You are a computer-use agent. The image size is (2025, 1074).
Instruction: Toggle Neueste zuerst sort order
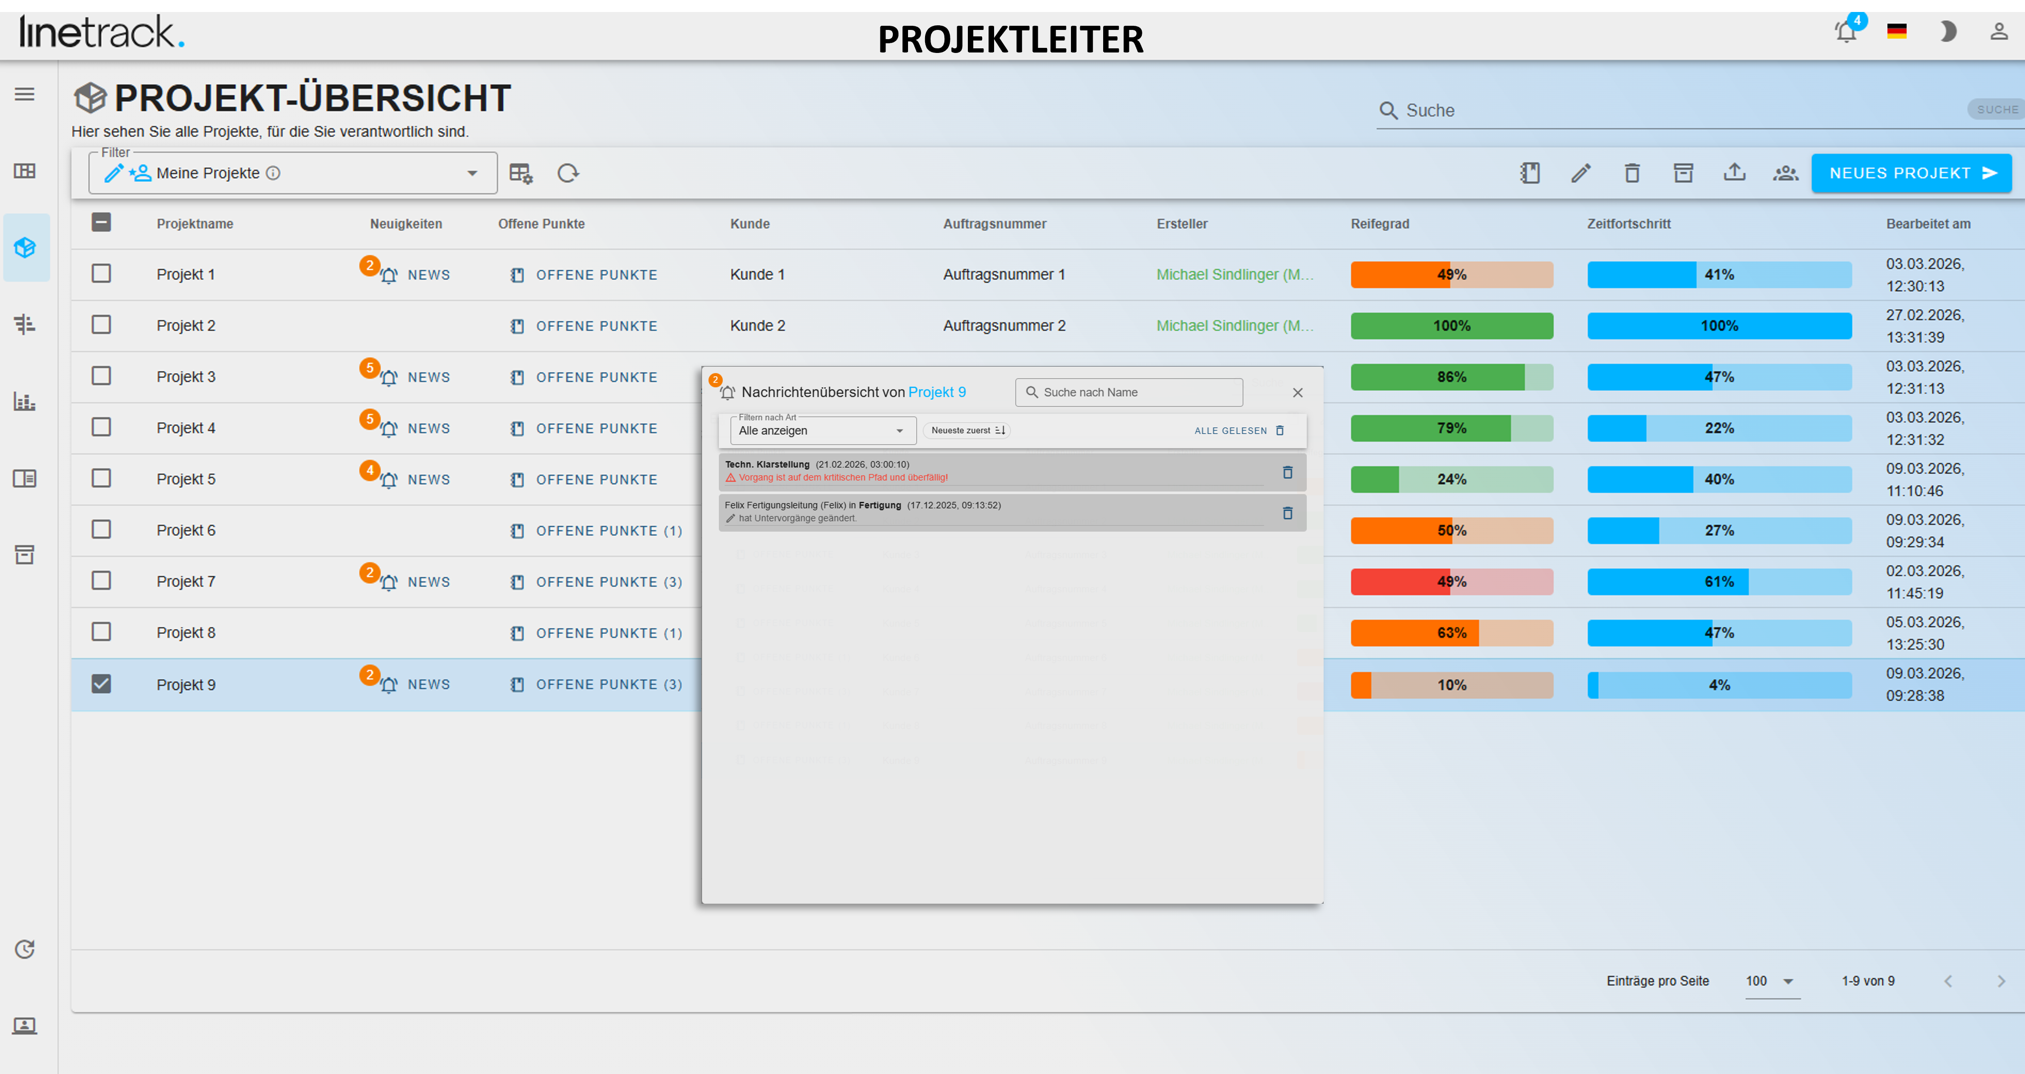click(x=967, y=430)
